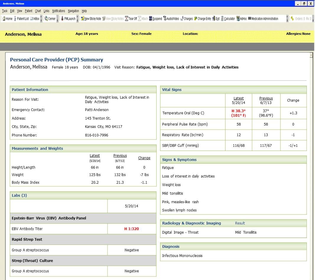
Task: Click the Tear Off toolbar button
Action: coord(131,19)
